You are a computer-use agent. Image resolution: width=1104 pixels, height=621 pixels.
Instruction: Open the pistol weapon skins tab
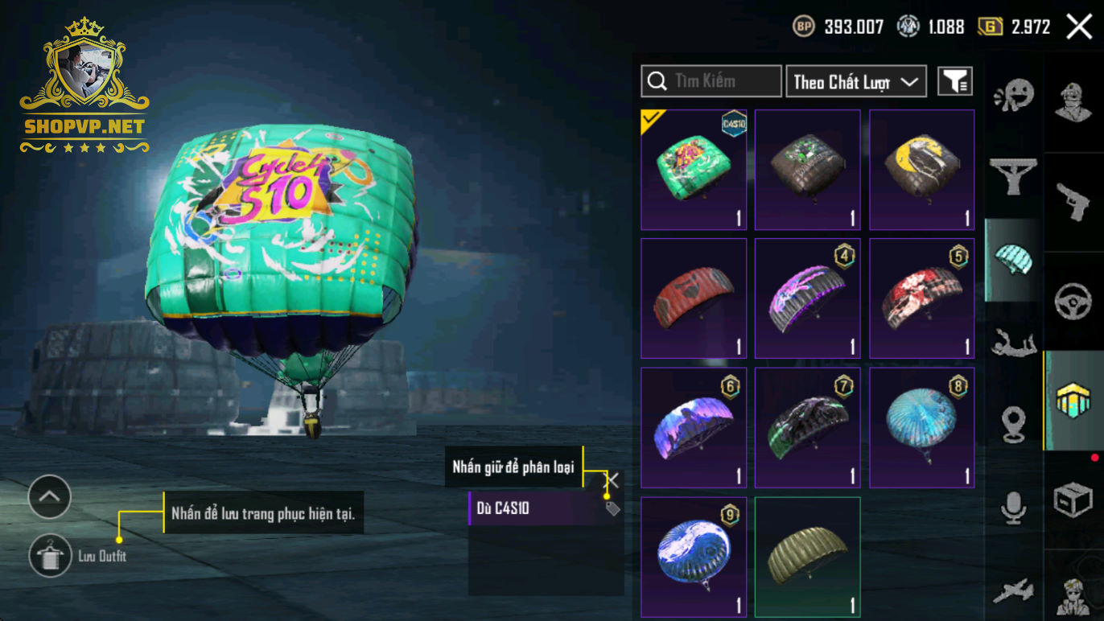coord(1073,199)
